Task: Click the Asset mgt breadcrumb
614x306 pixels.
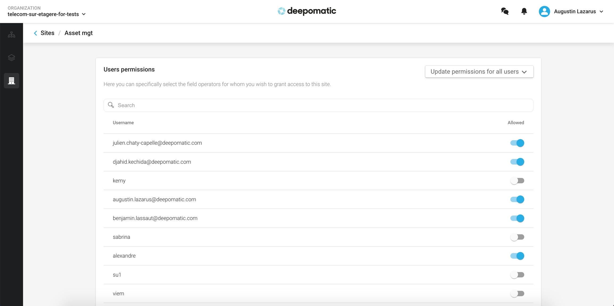Action: (78, 33)
